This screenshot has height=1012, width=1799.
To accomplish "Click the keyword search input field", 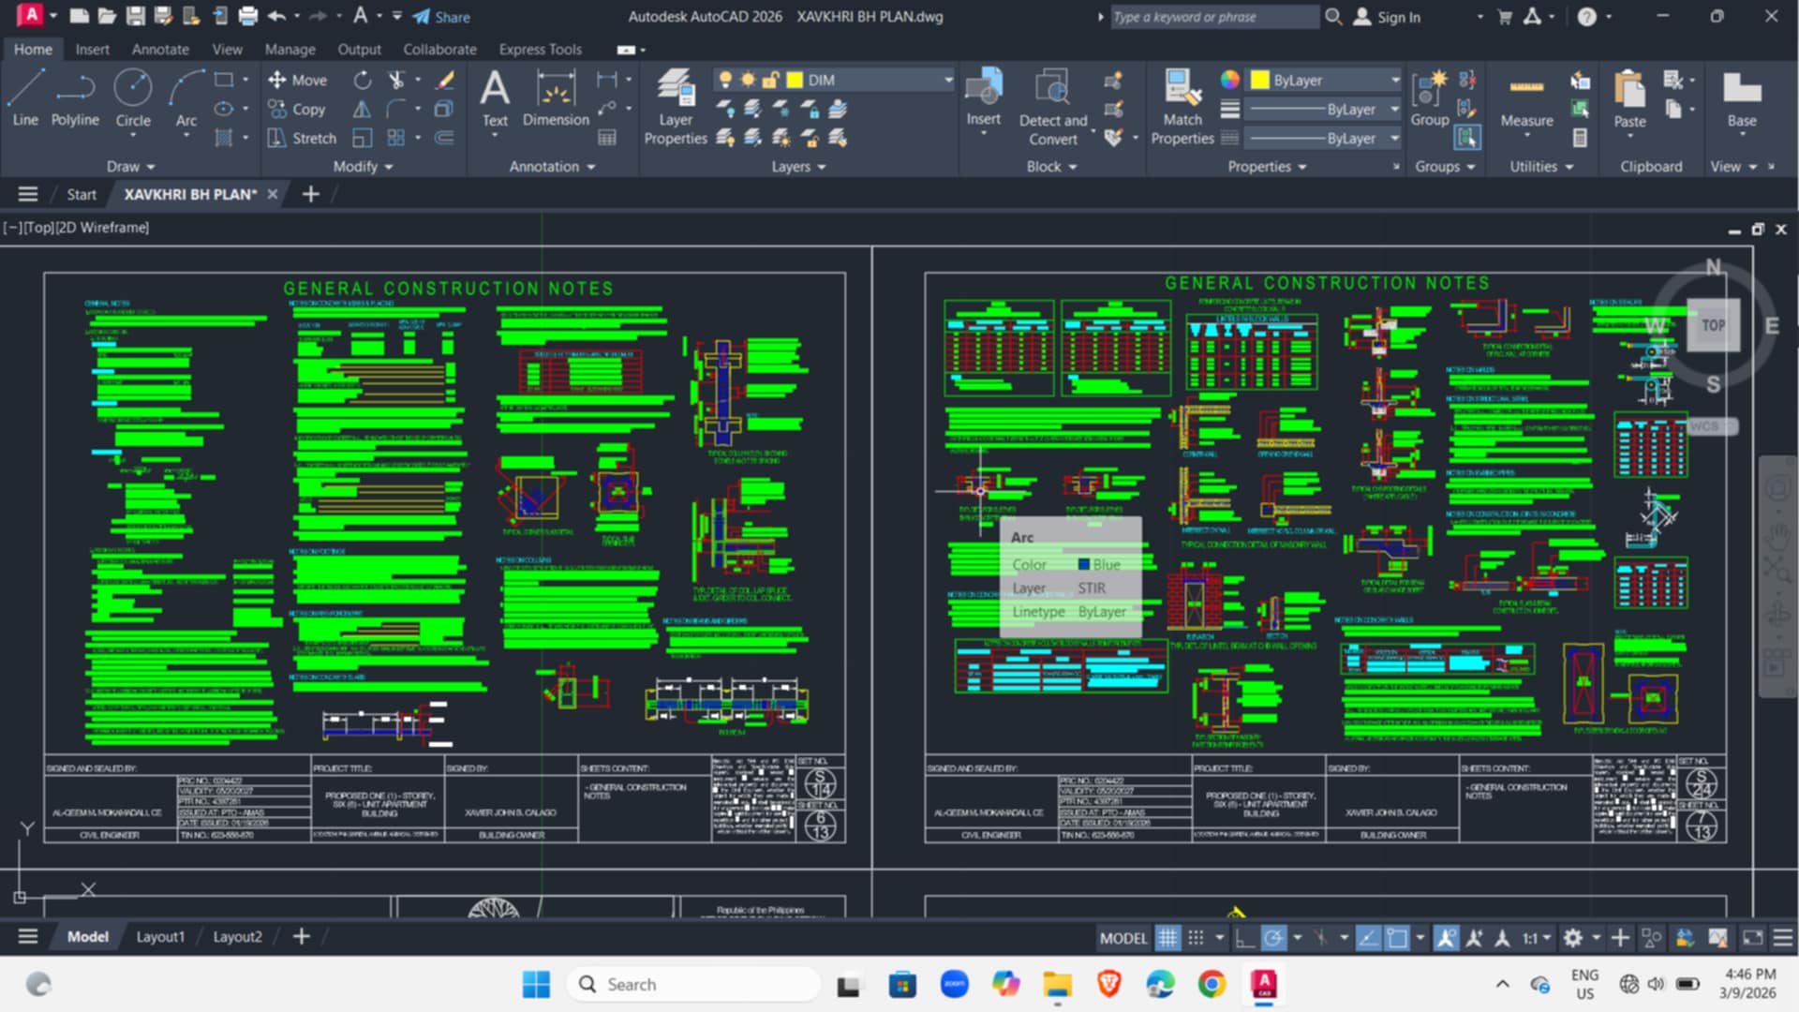I will [x=1214, y=17].
